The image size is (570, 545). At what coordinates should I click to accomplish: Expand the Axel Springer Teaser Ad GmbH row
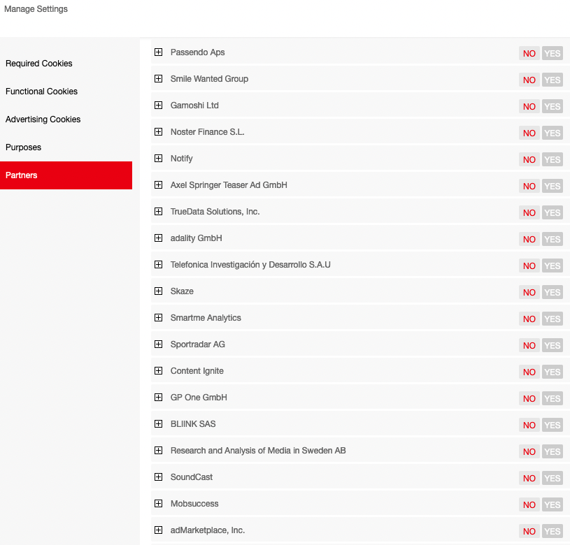coord(158,185)
